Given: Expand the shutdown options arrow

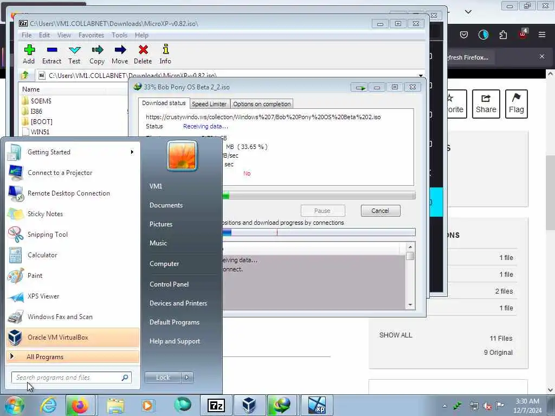Looking at the screenshot, I should click(187, 378).
